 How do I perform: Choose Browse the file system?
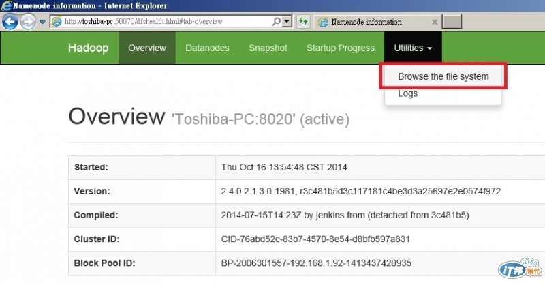pyautogui.click(x=443, y=76)
